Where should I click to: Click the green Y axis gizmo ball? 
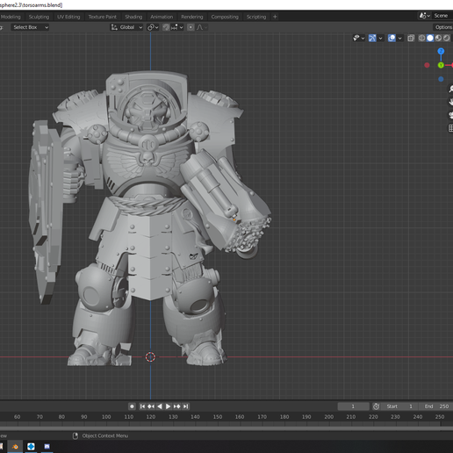pos(441,65)
